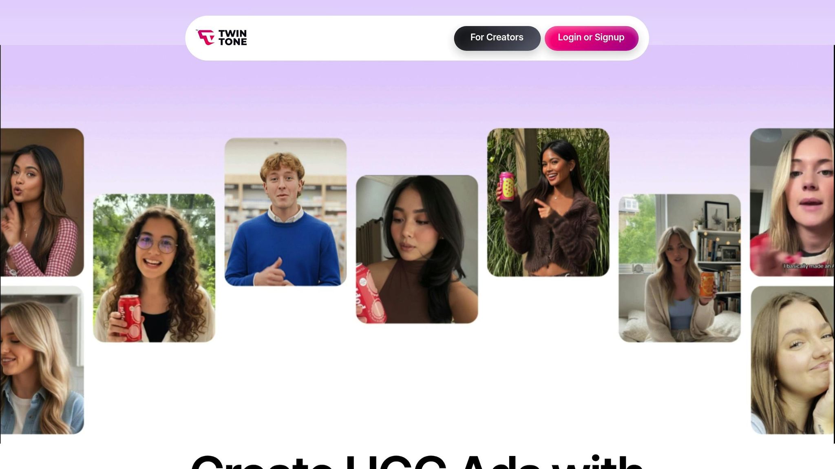This screenshot has width=835, height=469.
Task: Click the TWIN TONE wordmark text
Action: click(x=232, y=37)
